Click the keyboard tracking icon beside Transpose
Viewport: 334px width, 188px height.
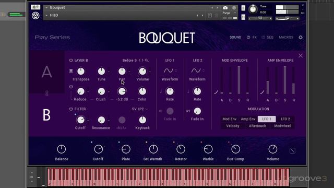click(x=71, y=71)
